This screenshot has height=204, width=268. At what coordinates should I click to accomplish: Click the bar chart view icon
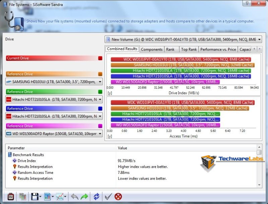pos(47,197)
